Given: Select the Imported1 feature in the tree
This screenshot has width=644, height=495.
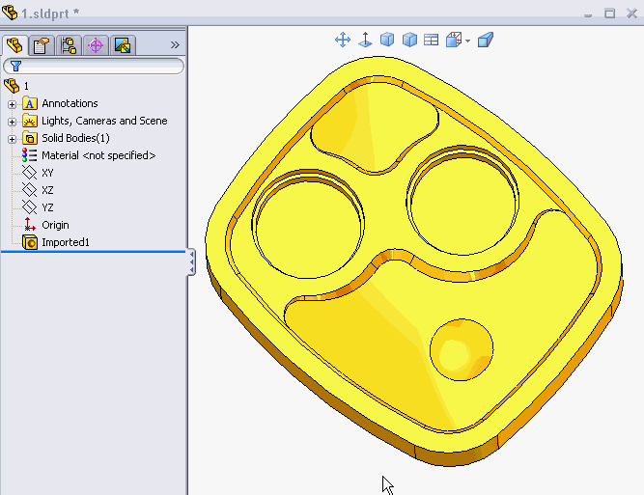Looking at the screenshot, I should coord(65,242).
